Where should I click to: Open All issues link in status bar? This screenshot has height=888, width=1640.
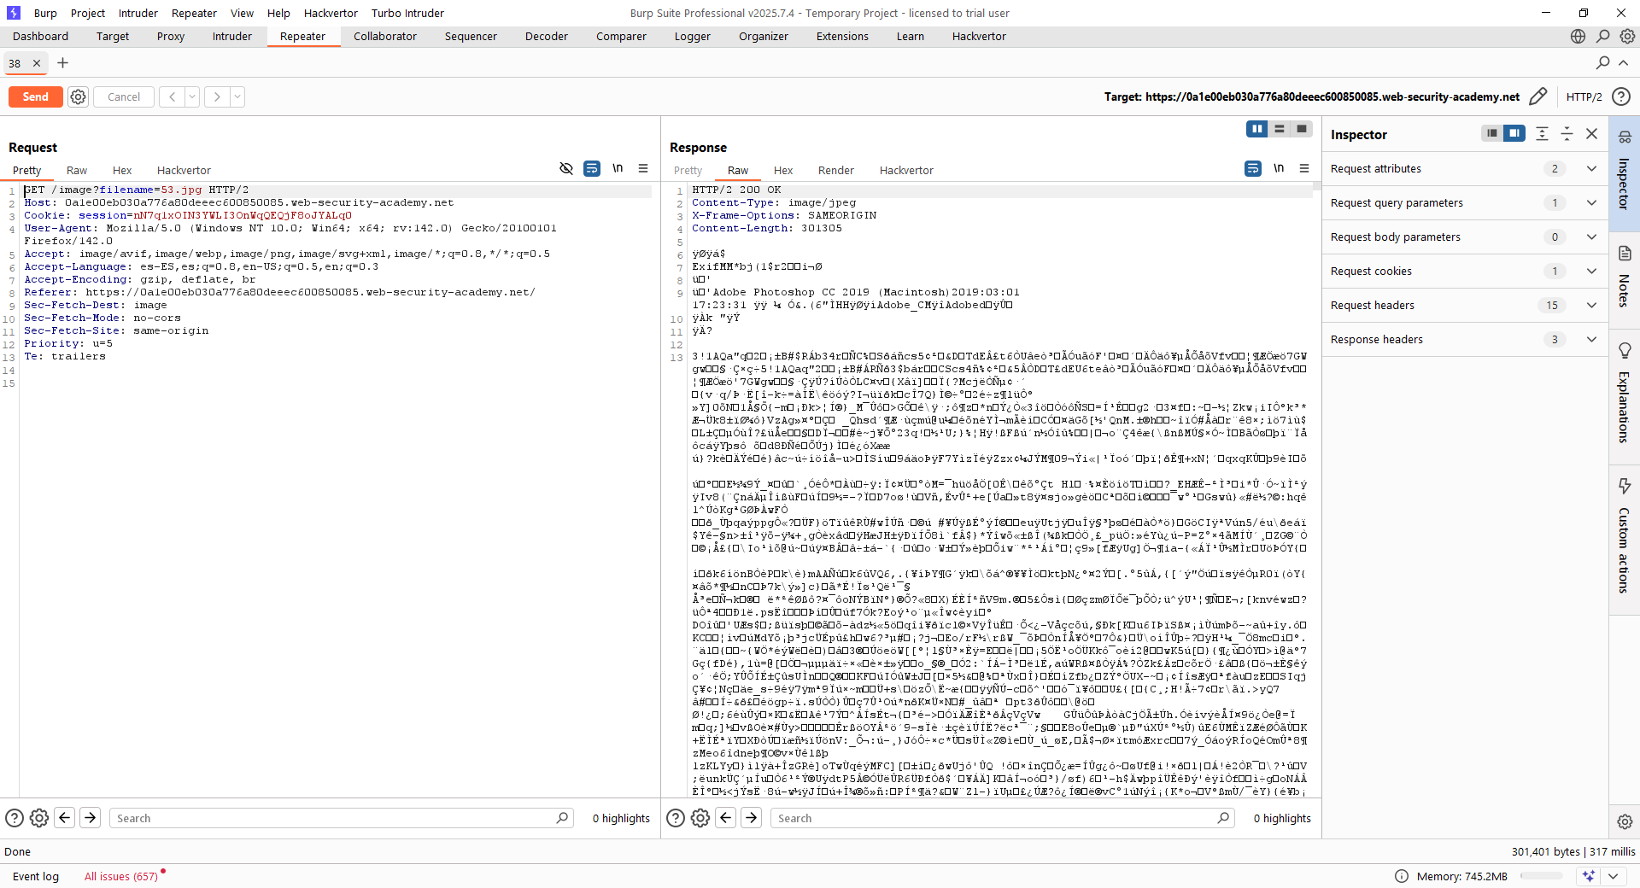coord(120,876)
